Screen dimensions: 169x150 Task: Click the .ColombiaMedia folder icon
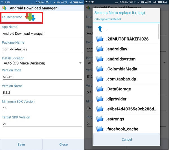(x=100, y=69)
